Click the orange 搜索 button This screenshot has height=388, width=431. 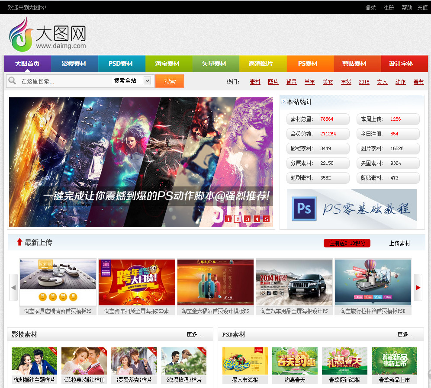[170, 81]
